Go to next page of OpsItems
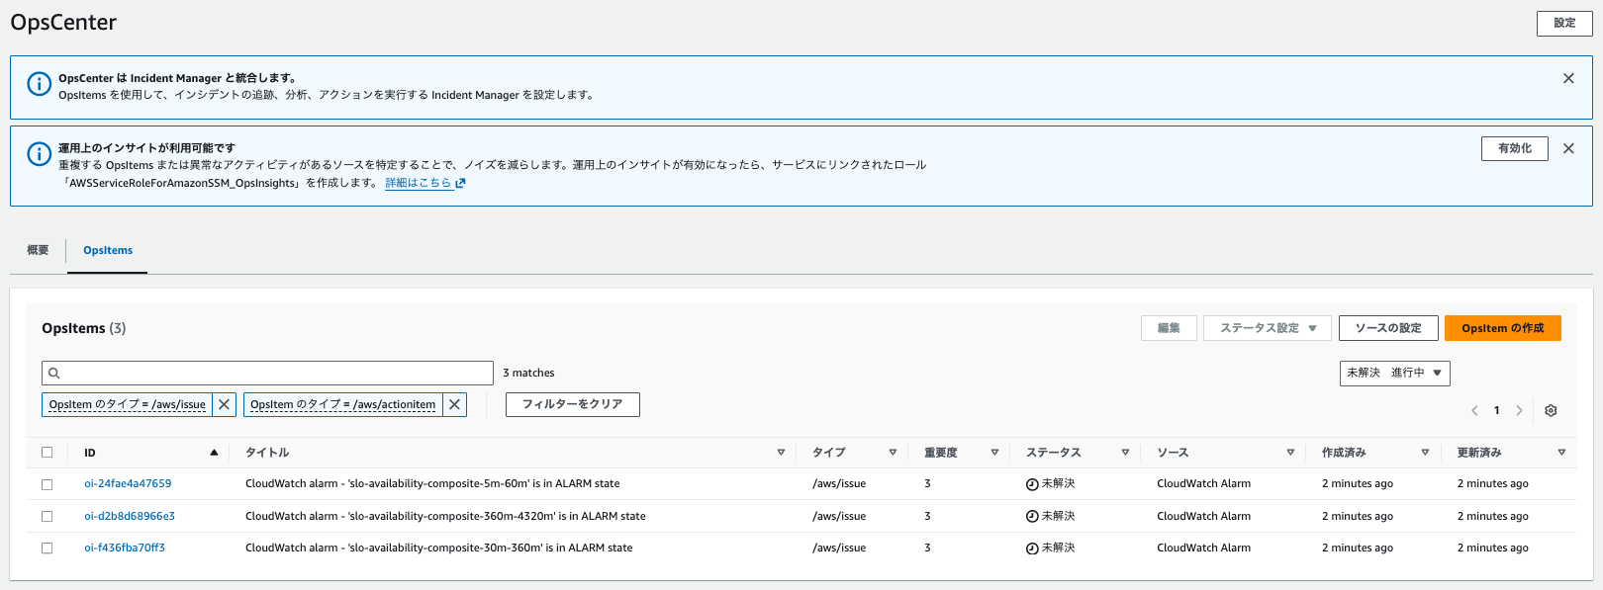Image resolution: width=1603 pixels, height=590 pixels. tap(1519, 410)
